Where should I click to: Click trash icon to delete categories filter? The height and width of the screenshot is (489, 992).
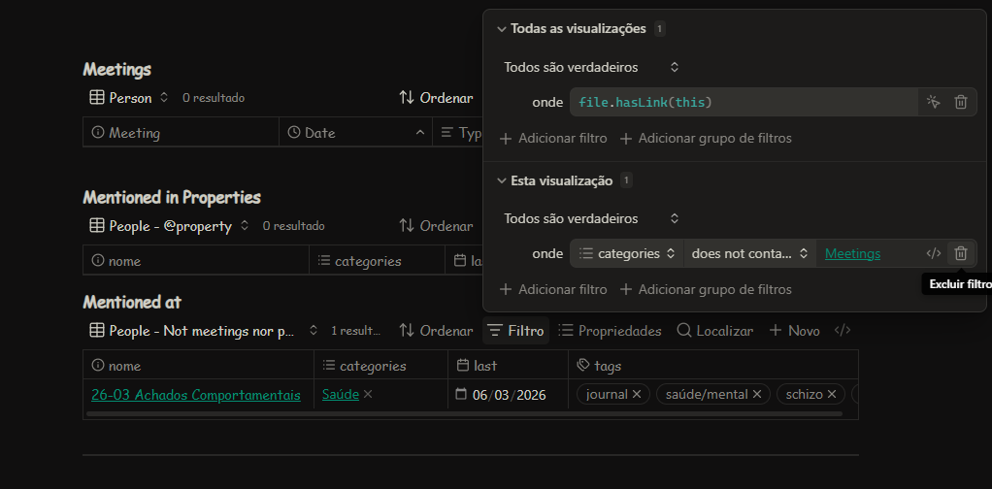pos(961,253)
